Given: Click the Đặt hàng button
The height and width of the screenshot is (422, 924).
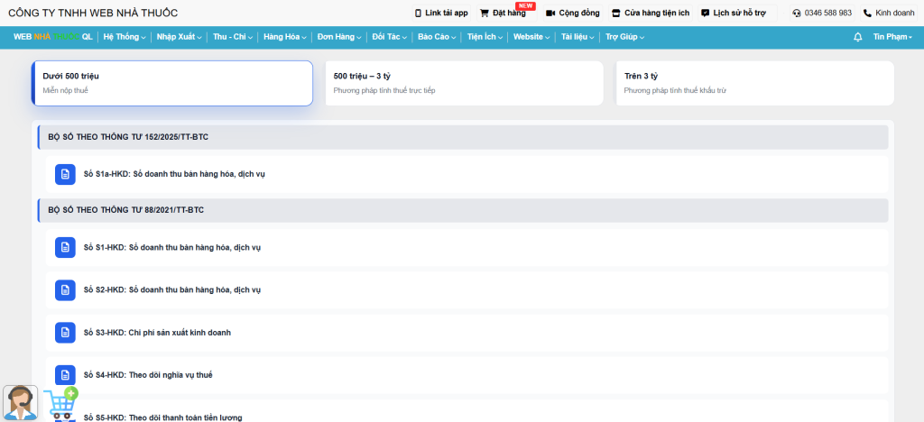Looking at the screenshot, I should [503, 14].
